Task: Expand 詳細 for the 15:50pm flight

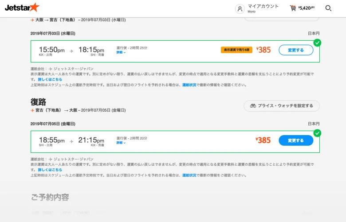Action: coord(121,52)
